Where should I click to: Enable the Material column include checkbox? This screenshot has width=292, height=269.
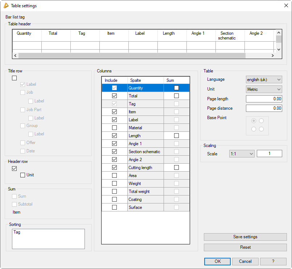114,128
